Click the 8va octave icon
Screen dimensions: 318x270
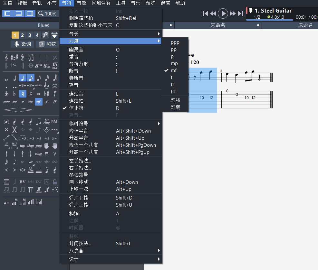point(39,65)
